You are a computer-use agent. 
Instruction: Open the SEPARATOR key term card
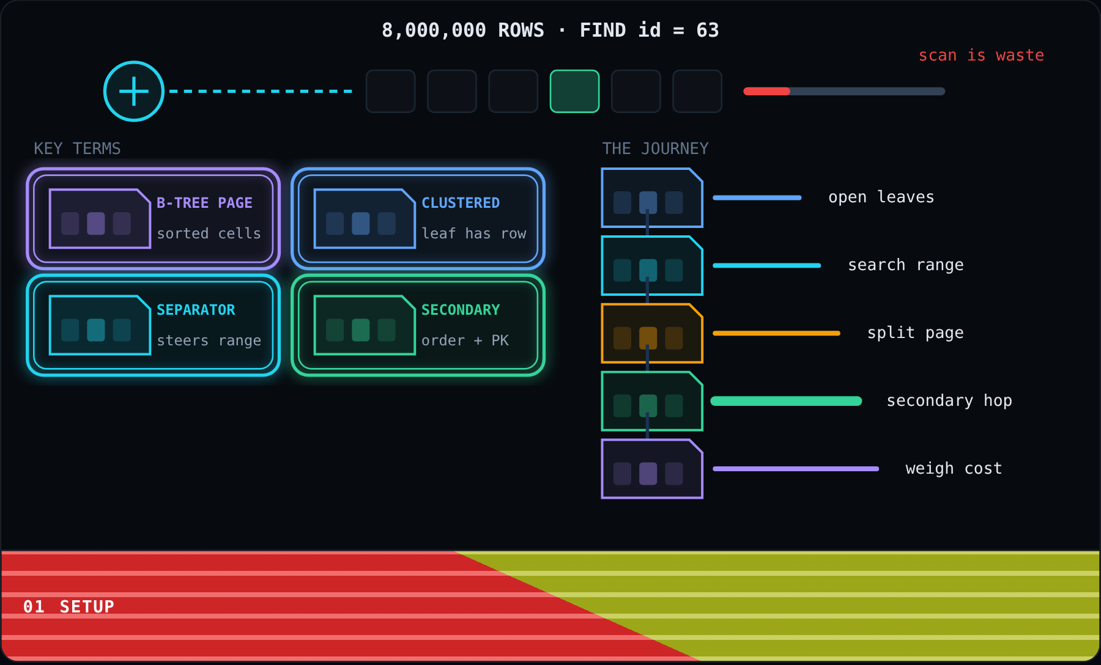[153, 325]
